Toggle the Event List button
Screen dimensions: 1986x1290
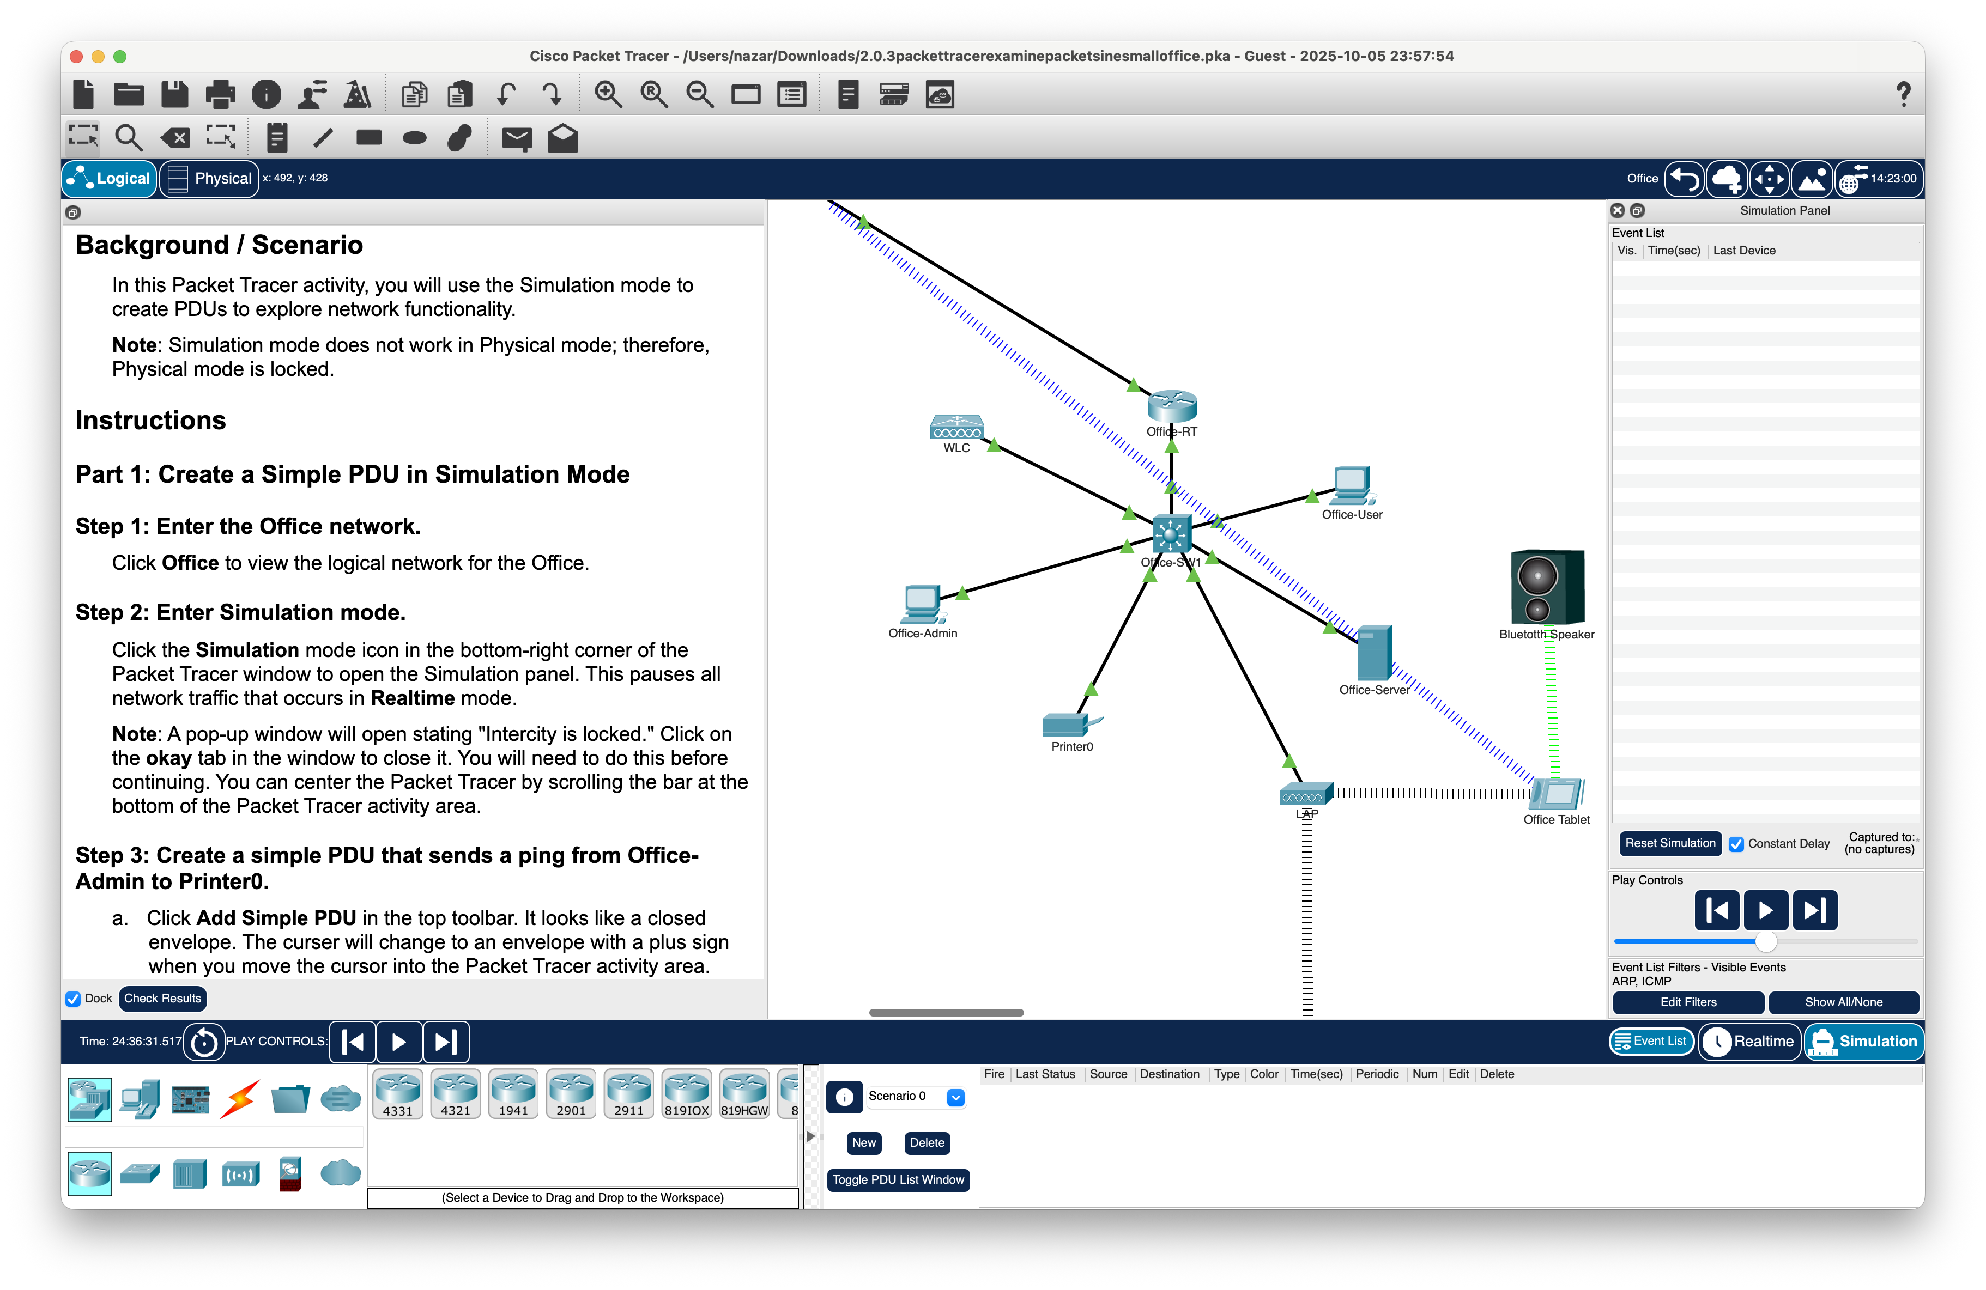pyautogui.click(x=1651, y=1042)
